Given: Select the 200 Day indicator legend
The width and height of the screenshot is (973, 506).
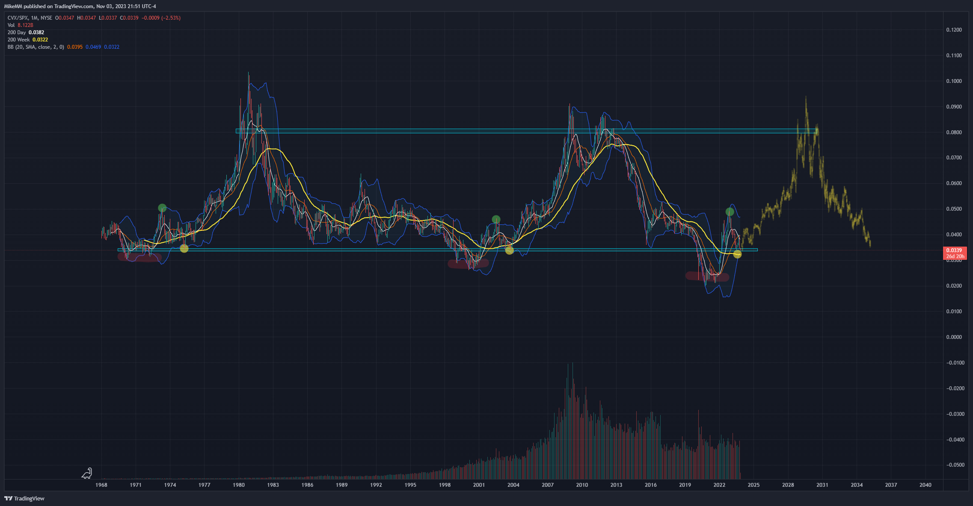Looking at the screenshot, I should 26,32.
